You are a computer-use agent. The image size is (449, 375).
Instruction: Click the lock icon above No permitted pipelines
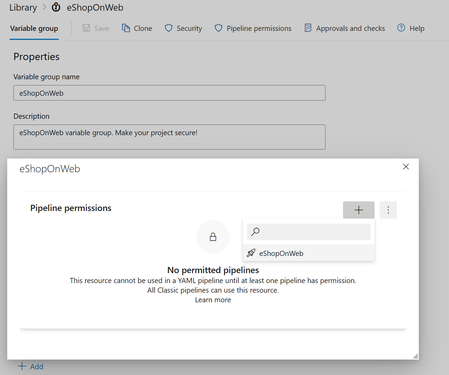tap(213, 237)
